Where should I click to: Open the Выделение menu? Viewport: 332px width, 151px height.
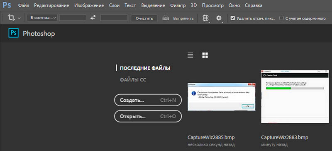pos(153,5)
